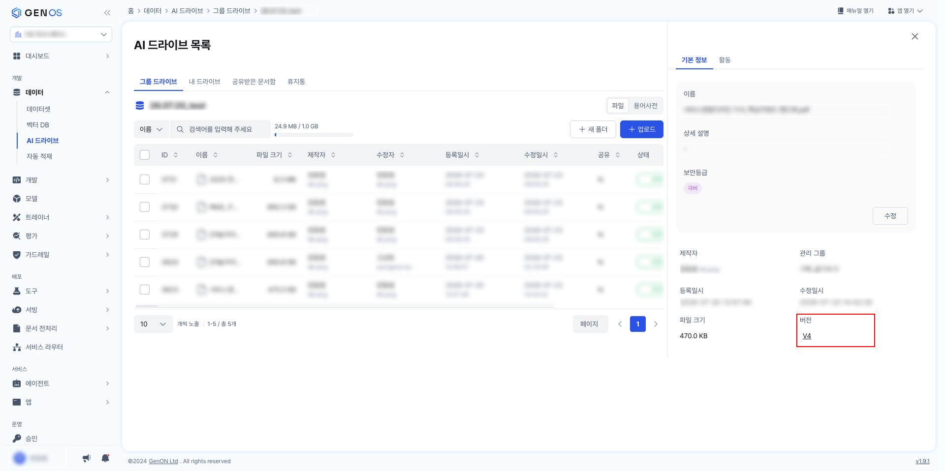The width and height of the screenshot is (945, 471).
Task: Open notifications bell icon
Action: click(105, 458)
